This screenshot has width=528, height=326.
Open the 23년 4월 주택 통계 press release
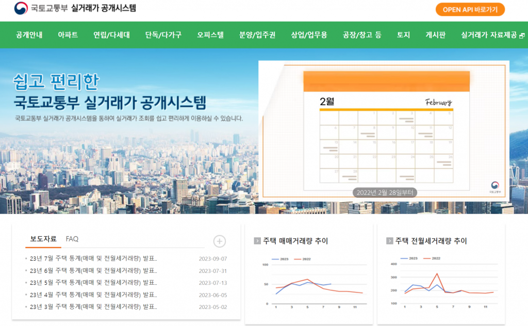pyautogui.click(x=93, y=295)
